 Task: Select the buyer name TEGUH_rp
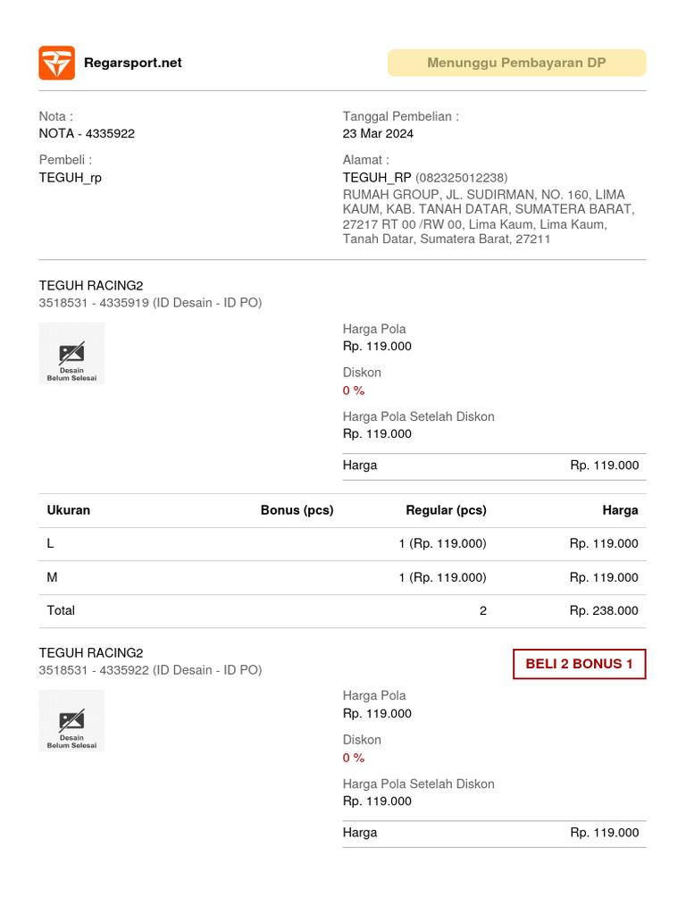pyautogui.click(x=70, y=178)
